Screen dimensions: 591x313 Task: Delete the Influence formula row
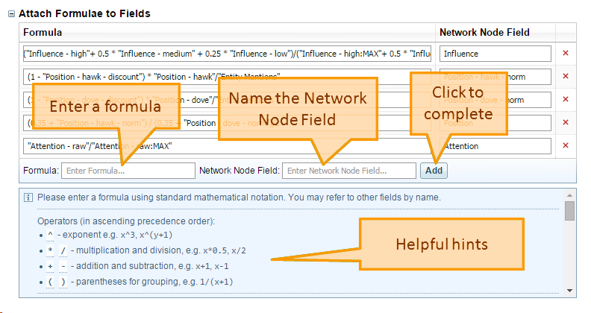[565, 54]
